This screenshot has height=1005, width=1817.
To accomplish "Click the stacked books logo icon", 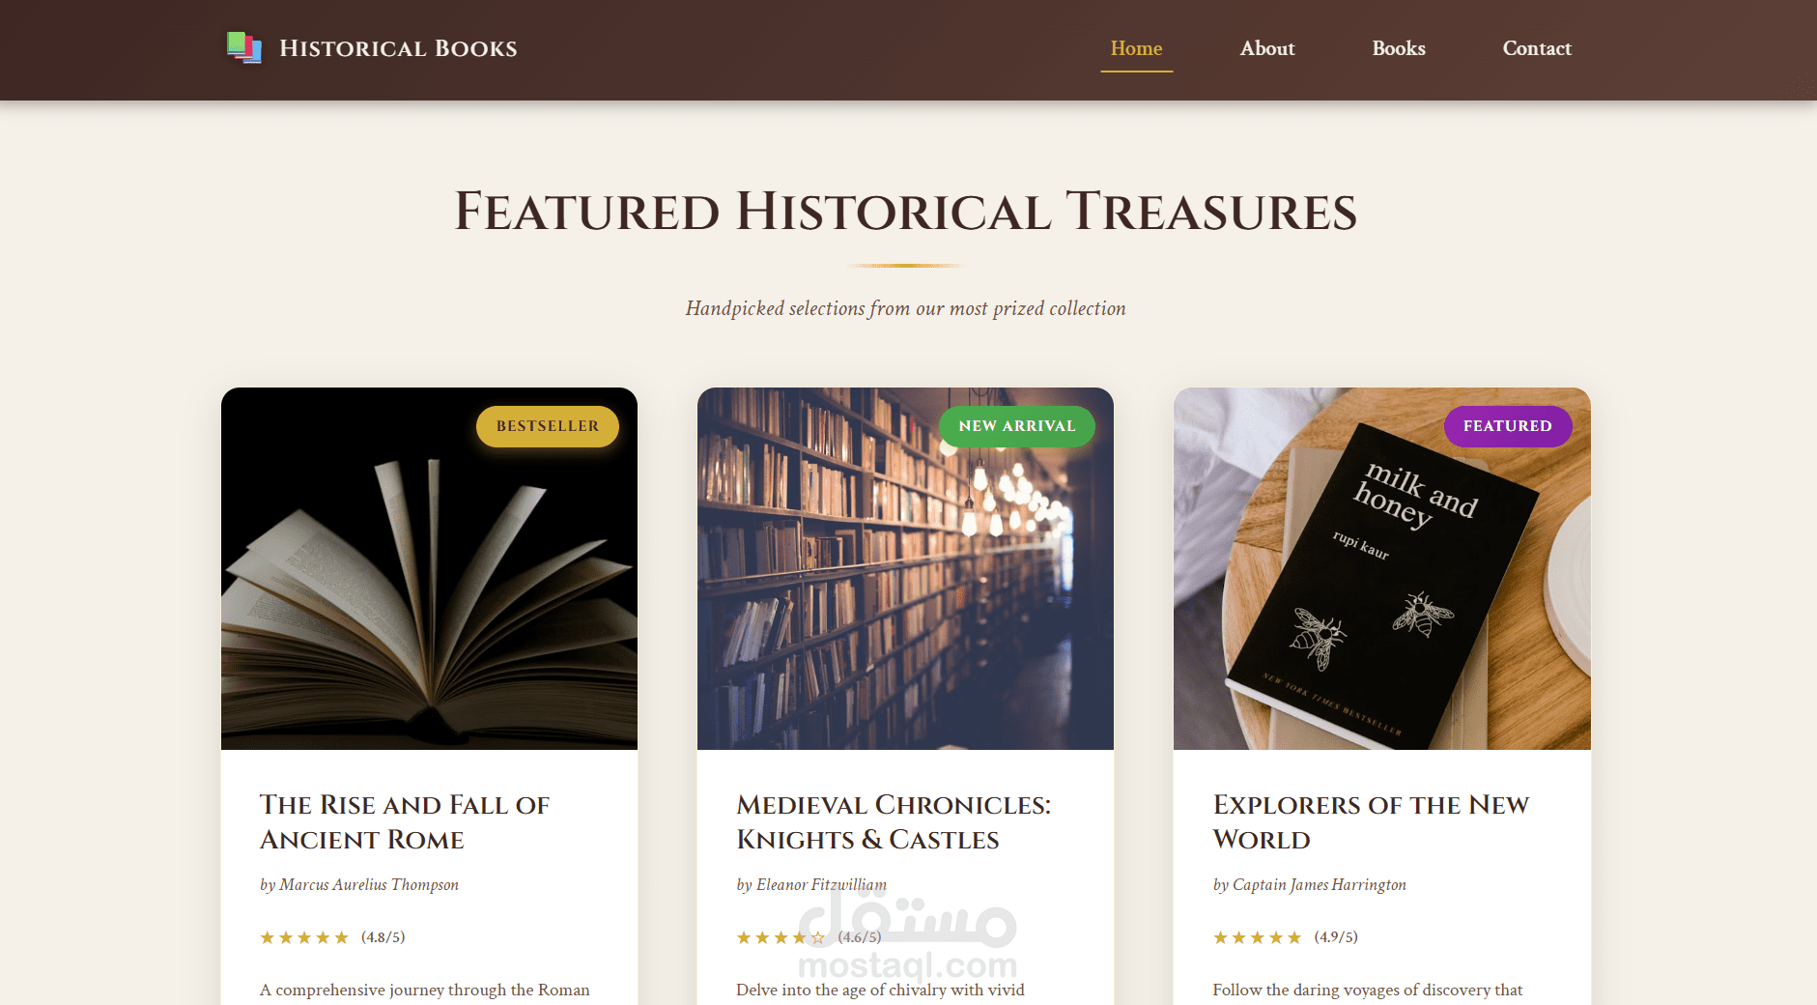I will click(x=244, y=48).
